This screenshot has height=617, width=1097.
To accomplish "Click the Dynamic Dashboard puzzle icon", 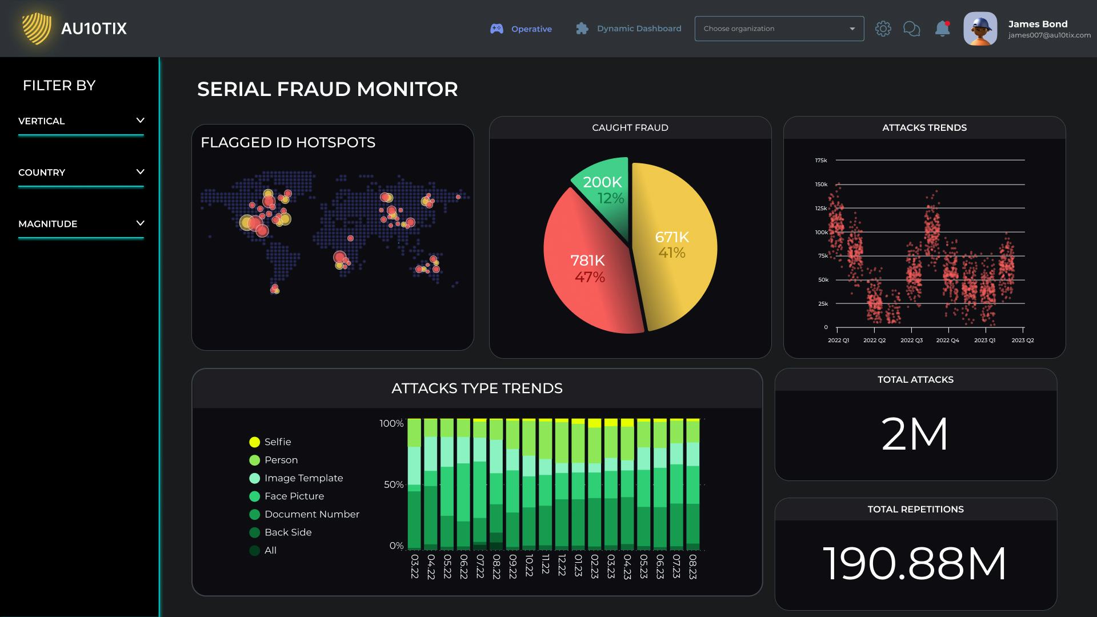I will pyautogui.click(x=582, y=29).
